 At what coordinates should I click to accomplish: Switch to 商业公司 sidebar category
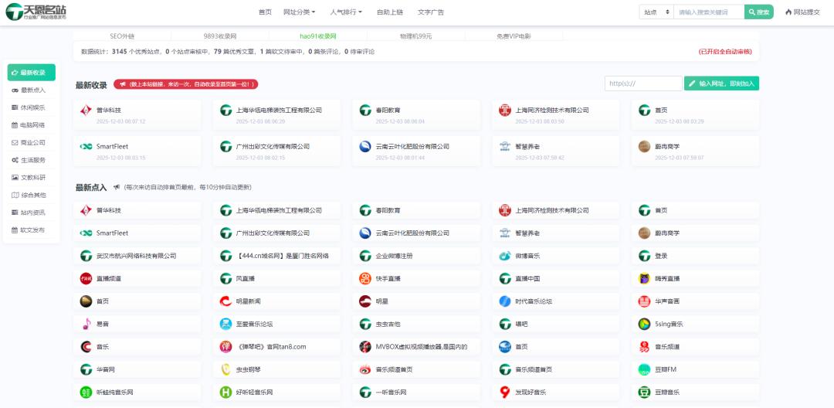pos(32,142)
